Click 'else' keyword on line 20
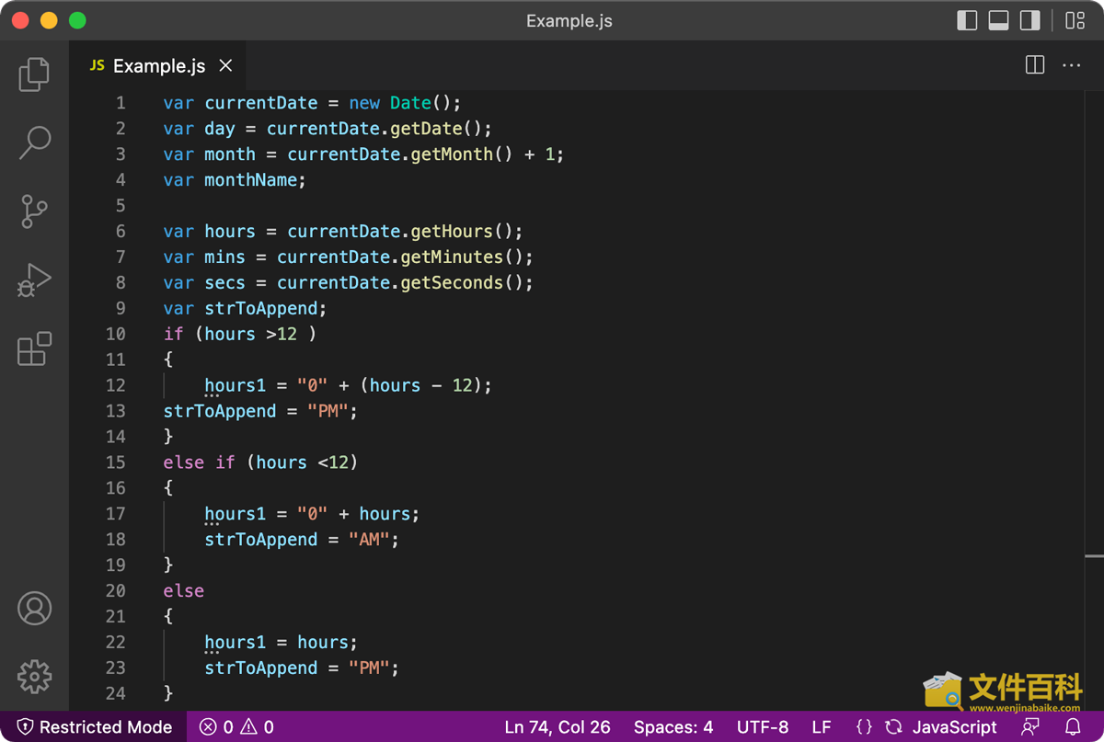Viewport: 1104px width, 742px height. click(x=184, y=590)
